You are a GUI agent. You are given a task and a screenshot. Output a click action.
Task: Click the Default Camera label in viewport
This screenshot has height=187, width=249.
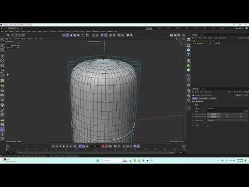94,42
